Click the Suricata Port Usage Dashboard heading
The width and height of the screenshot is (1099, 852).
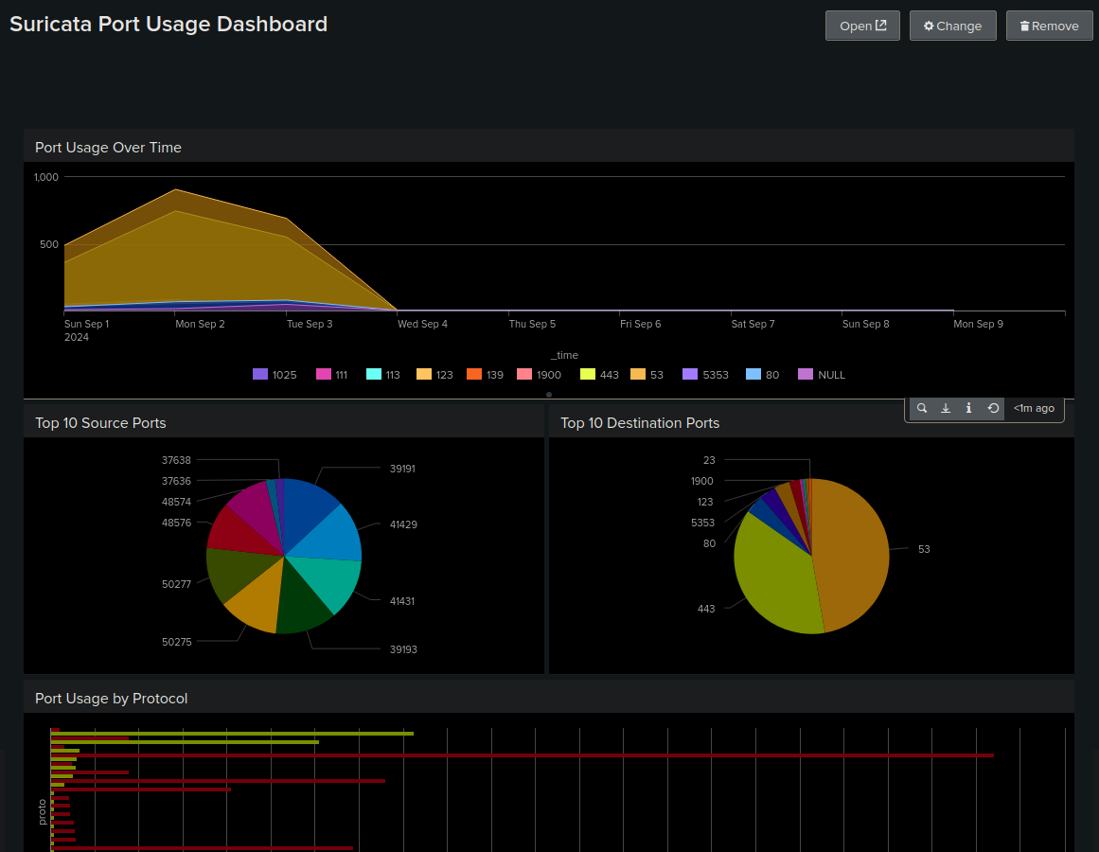[168, 24]
